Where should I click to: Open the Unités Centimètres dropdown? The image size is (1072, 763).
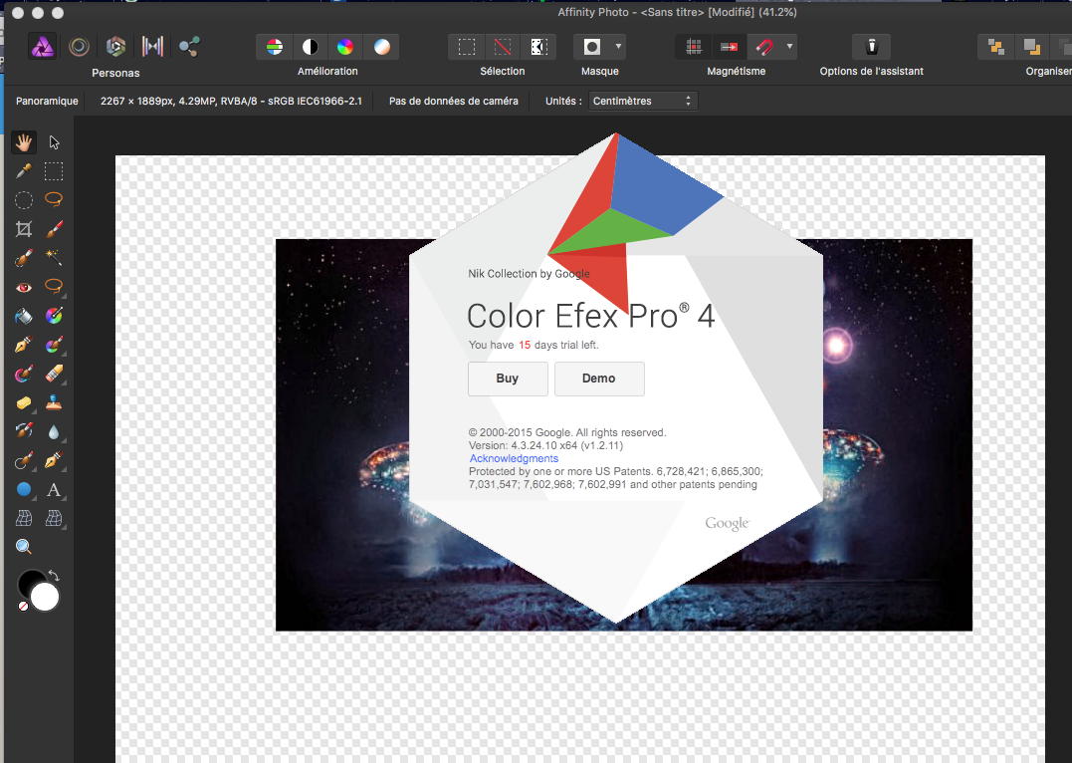coord(643,101)
